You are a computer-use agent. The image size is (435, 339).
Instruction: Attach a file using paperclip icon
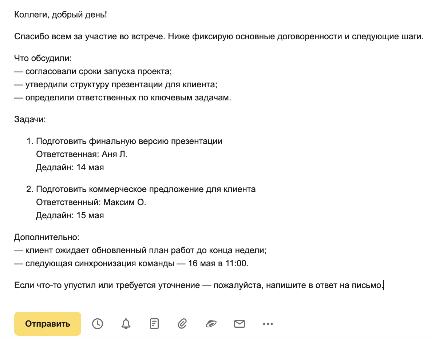pos(182,323)
